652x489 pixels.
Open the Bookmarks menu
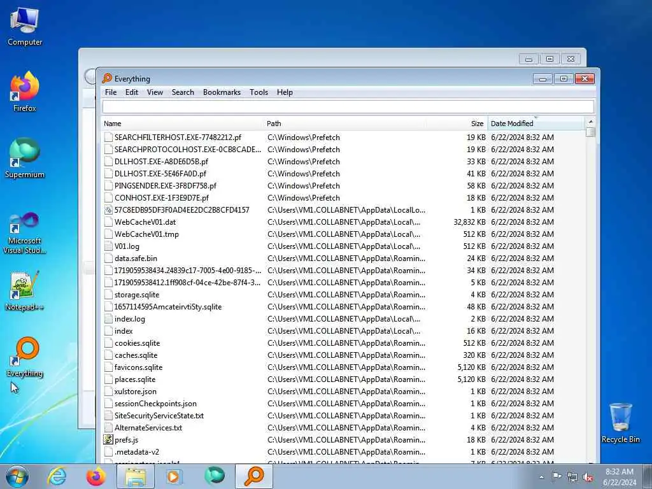click(222, 92)
